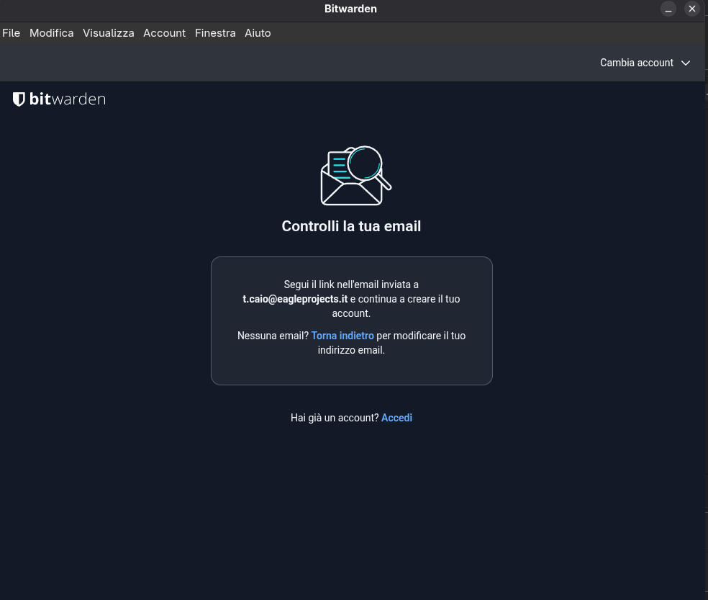
Task: Open the Modifica menu
Action: click(52, 33)
